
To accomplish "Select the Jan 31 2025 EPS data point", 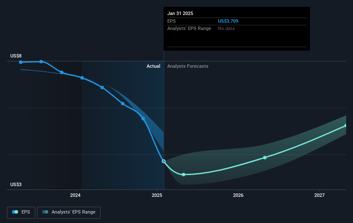I will point(164,161).
